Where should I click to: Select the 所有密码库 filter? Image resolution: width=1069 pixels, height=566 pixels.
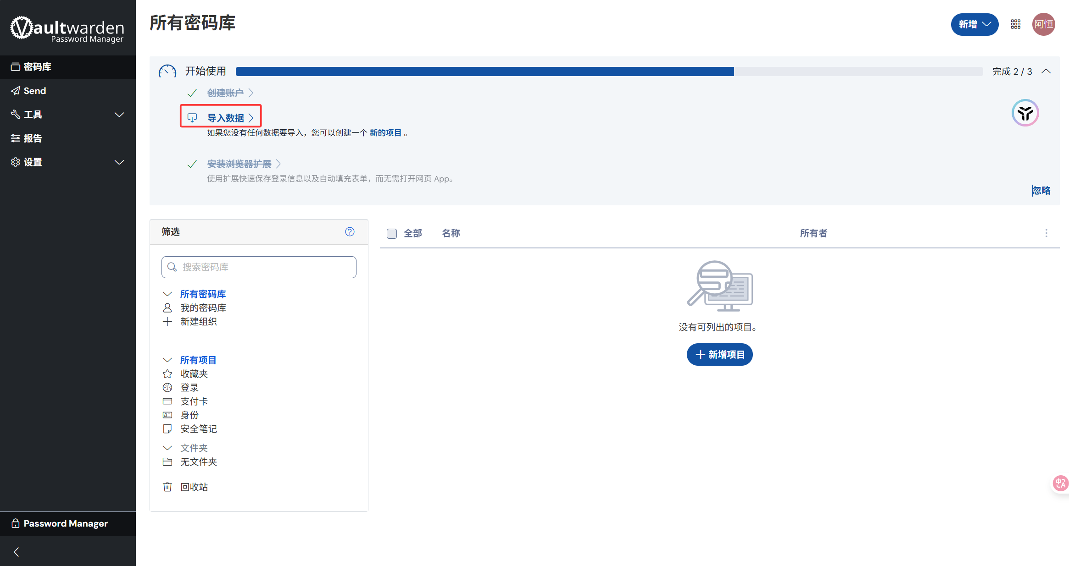pos(203,294)
